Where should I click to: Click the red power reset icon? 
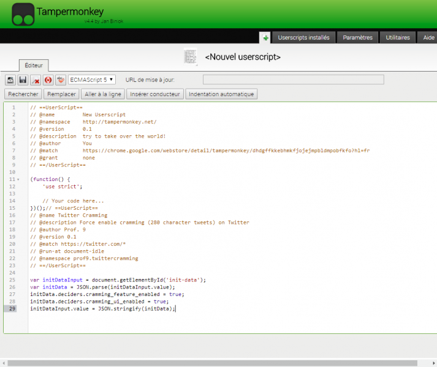(x=48, y=80)
